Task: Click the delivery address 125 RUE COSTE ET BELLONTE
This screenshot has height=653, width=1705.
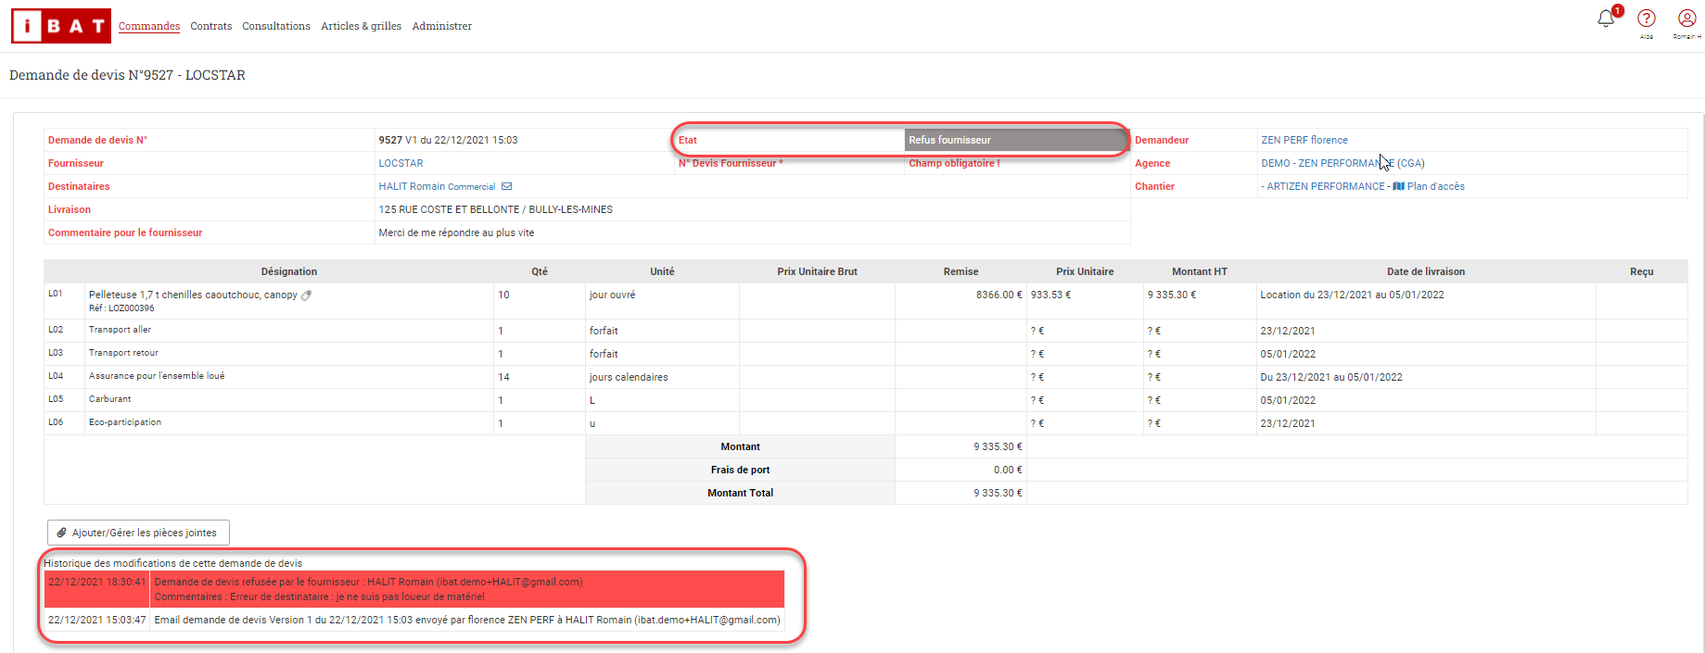Action: [495, 209]
